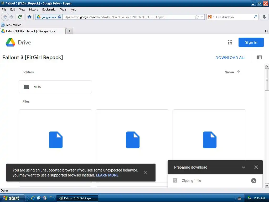Open a new tab with plus button
269x202 pixels.
click(69, 31)
